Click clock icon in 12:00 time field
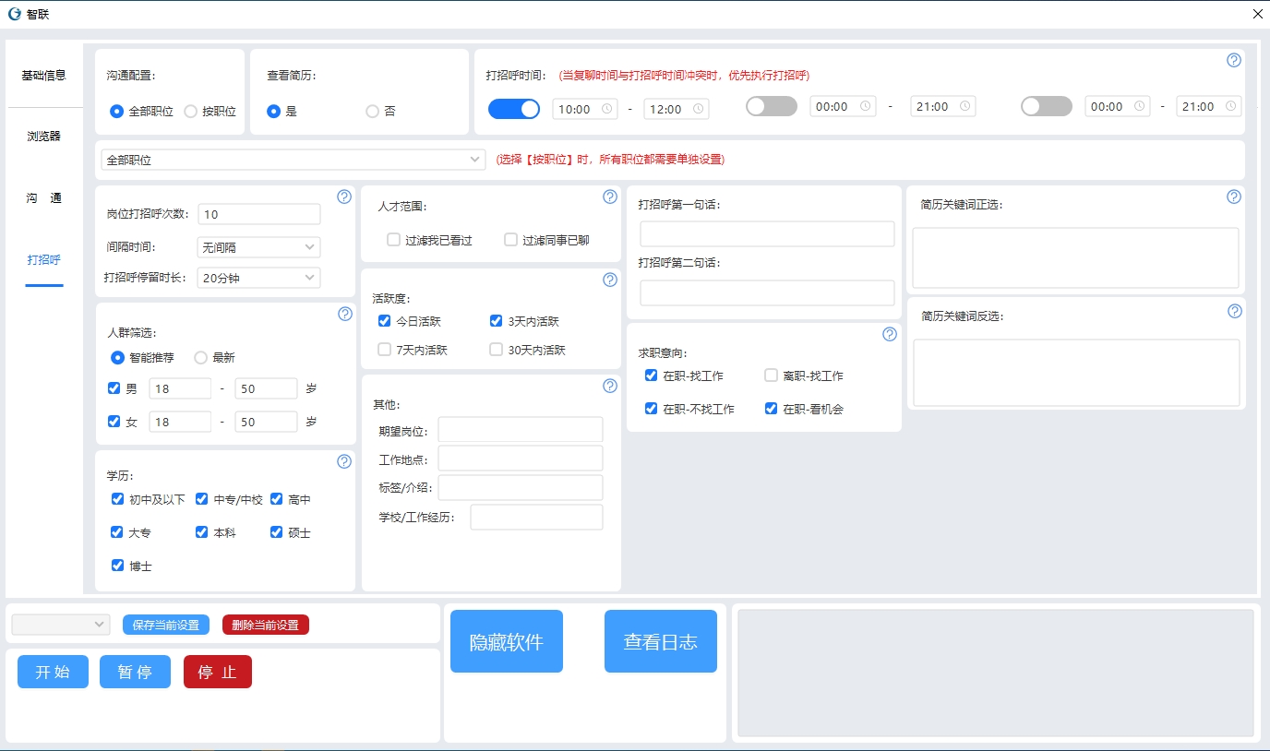Image resolution: width=1270 pixels, height=751 pixels. 699,109
